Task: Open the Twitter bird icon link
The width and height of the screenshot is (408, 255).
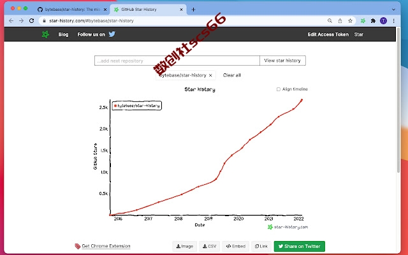Action: [x=112, y=34]
